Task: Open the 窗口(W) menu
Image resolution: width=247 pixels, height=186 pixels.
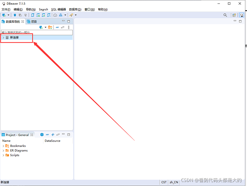Action: (90, 10)
